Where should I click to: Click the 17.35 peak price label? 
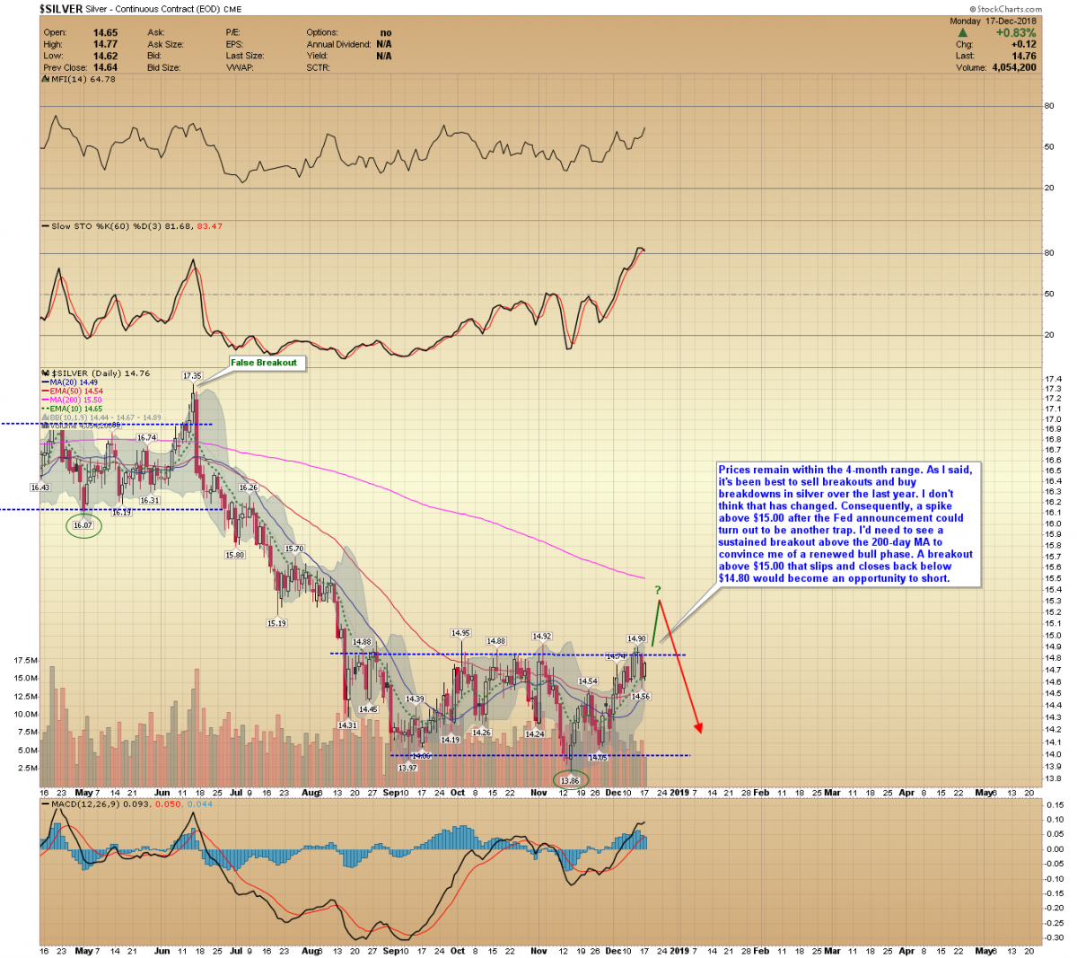192,376
